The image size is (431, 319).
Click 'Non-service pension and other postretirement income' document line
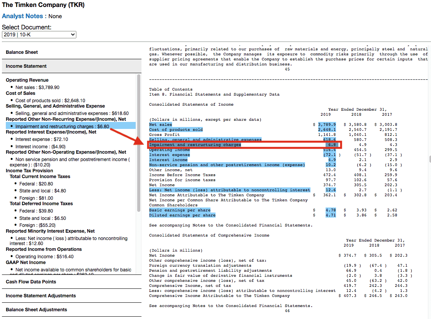[x=227, y=165]
